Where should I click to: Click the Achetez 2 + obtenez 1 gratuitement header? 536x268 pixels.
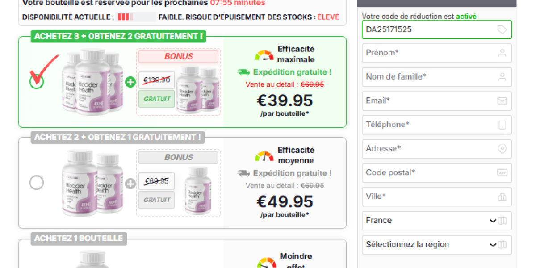point(117,137)
